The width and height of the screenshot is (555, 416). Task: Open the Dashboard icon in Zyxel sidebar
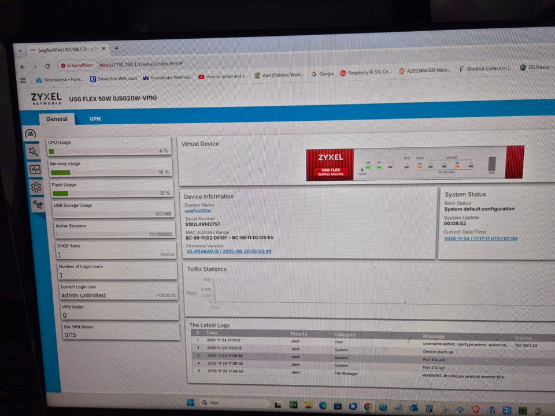31,133
